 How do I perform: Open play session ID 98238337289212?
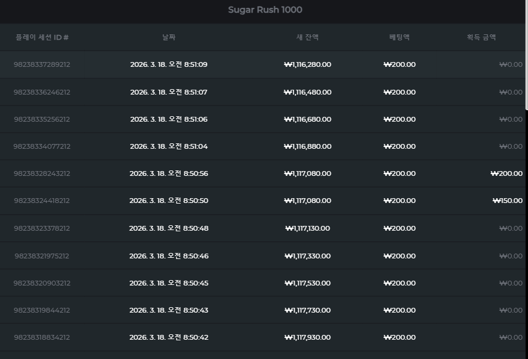[x=42, y=64]
